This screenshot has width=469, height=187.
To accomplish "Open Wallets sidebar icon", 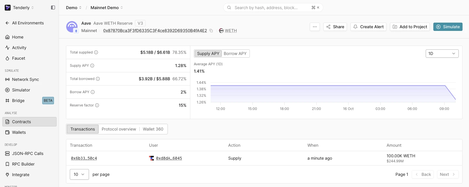I will coord(7,132).
